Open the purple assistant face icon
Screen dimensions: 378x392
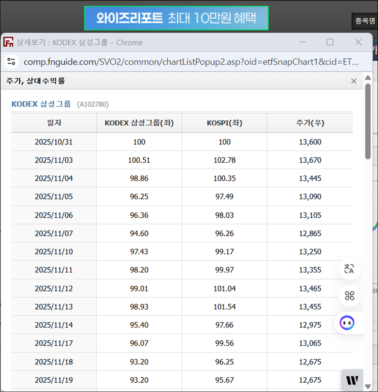tap(347, 323)
